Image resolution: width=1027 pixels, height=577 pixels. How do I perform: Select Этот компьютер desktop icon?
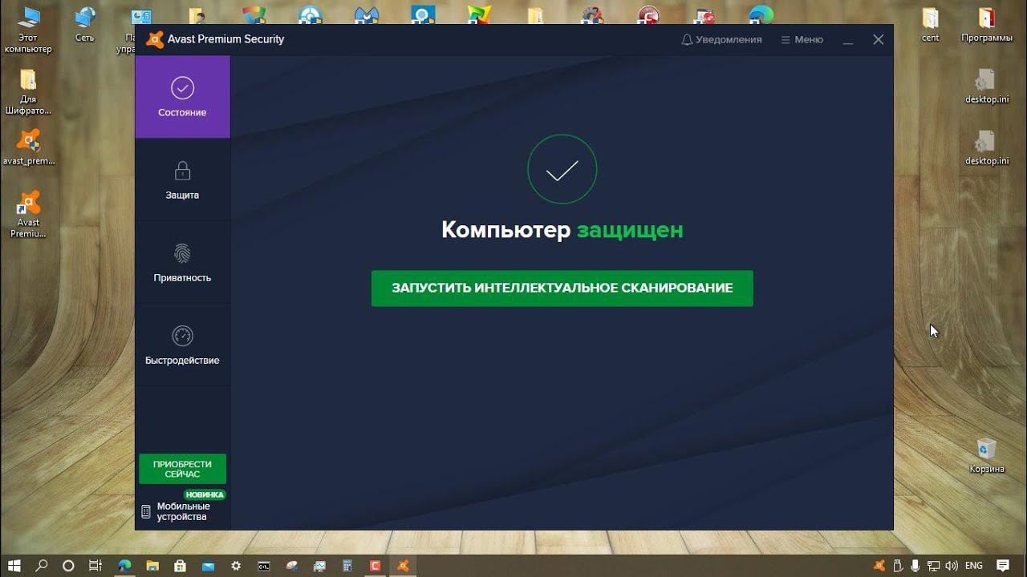coord(28,29)
